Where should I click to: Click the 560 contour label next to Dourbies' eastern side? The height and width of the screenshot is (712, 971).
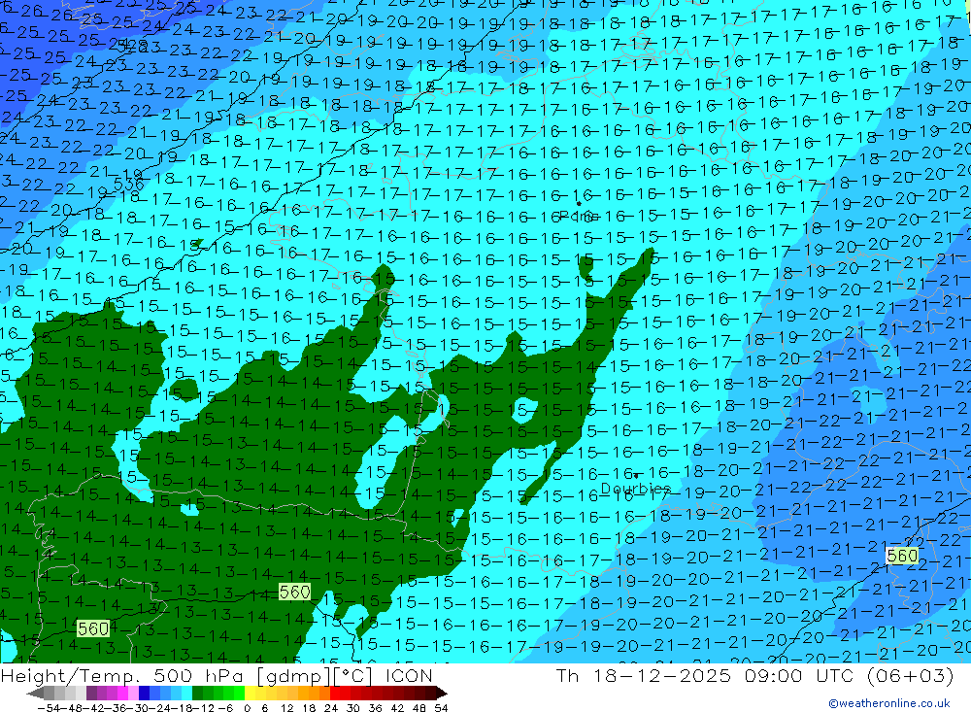coord(902,556)
